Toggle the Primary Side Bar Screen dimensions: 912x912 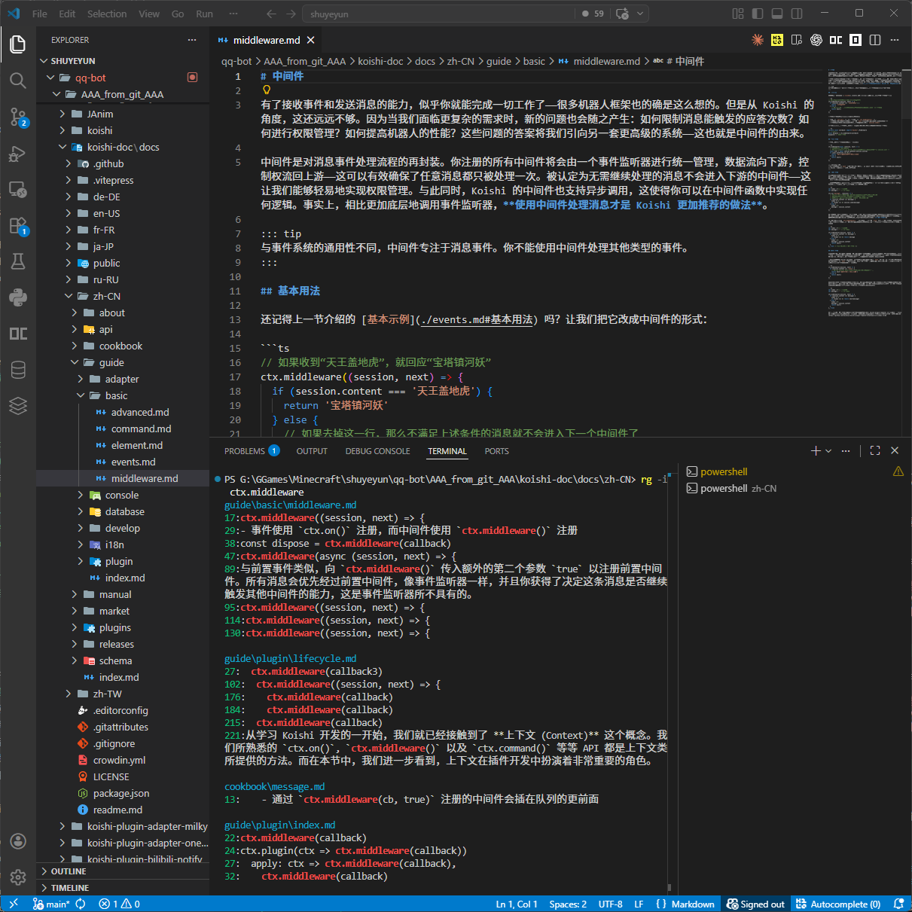(x=758, y=14)
